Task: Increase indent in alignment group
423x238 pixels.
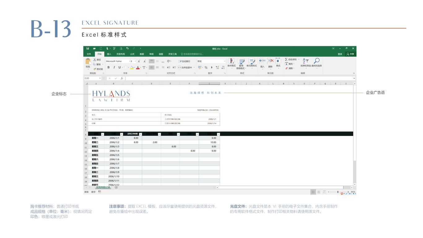Action: (174, 67)
